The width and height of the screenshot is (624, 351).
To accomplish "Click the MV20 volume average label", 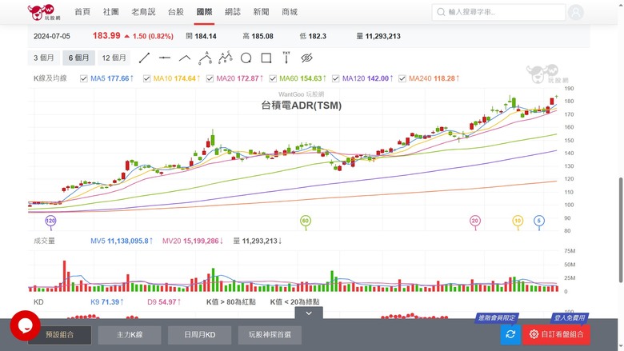I will (x=193, y=241).
